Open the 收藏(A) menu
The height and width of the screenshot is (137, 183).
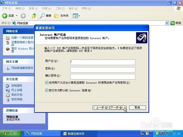pos(46,8)
